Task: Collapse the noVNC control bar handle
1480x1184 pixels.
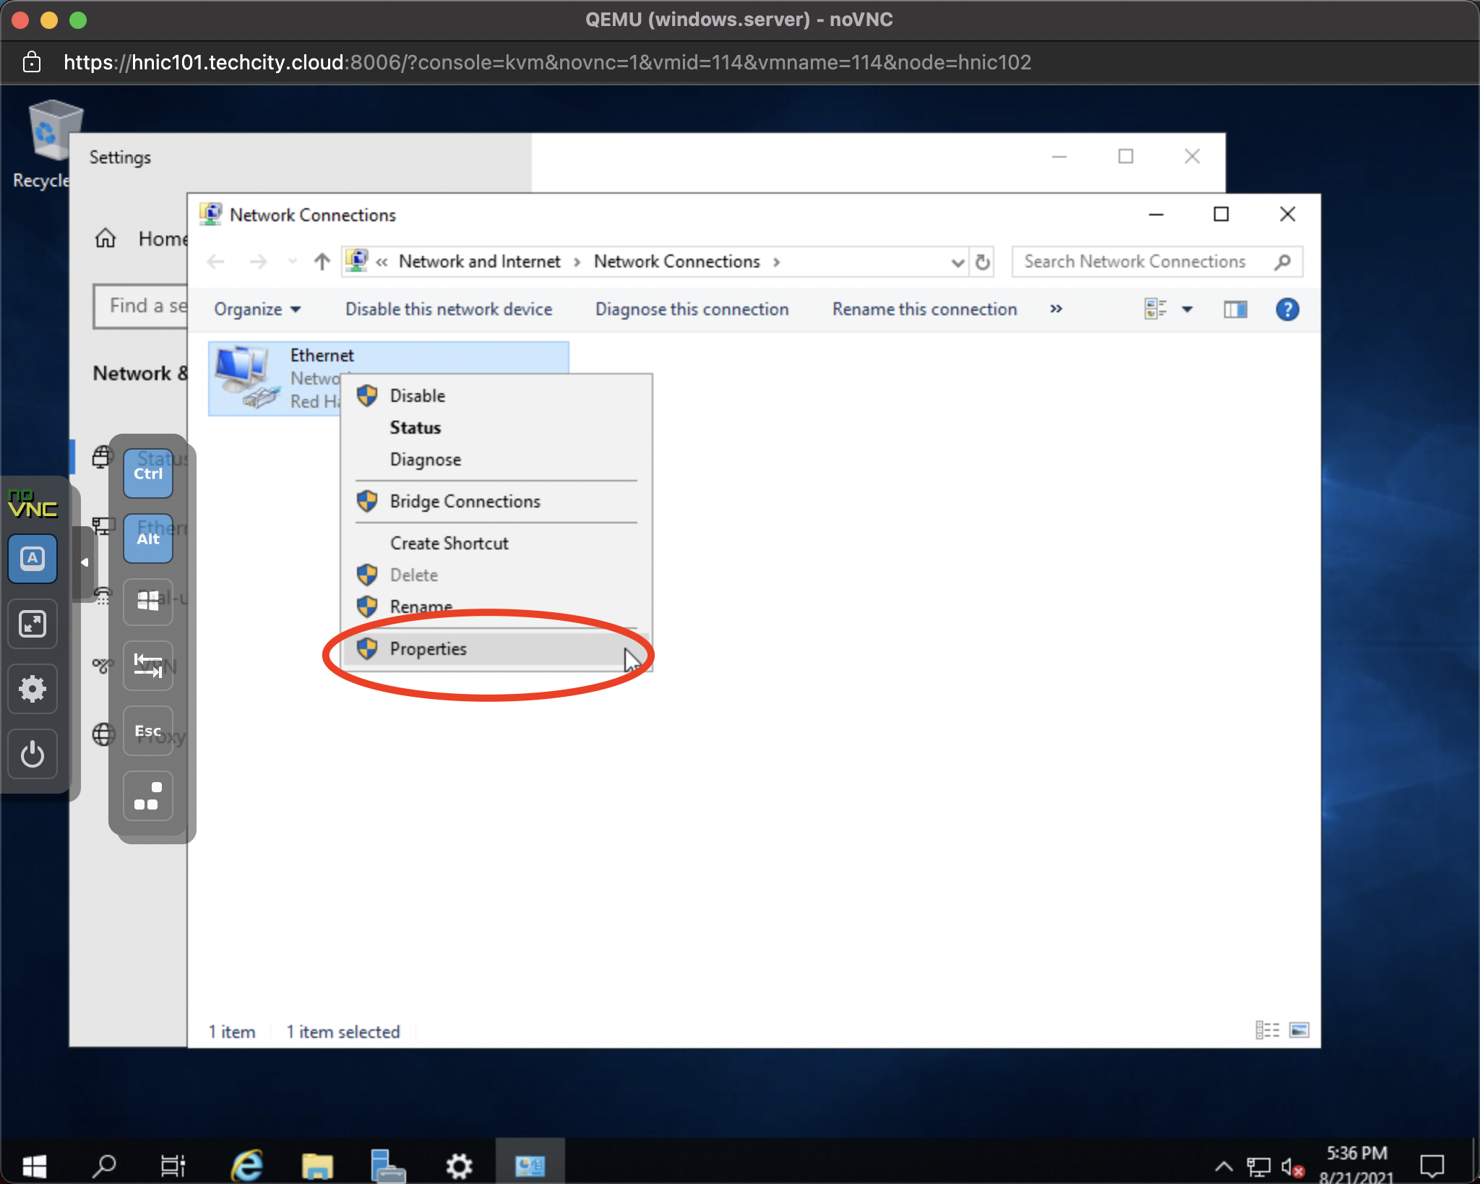Action: click(x=84, y=562)
